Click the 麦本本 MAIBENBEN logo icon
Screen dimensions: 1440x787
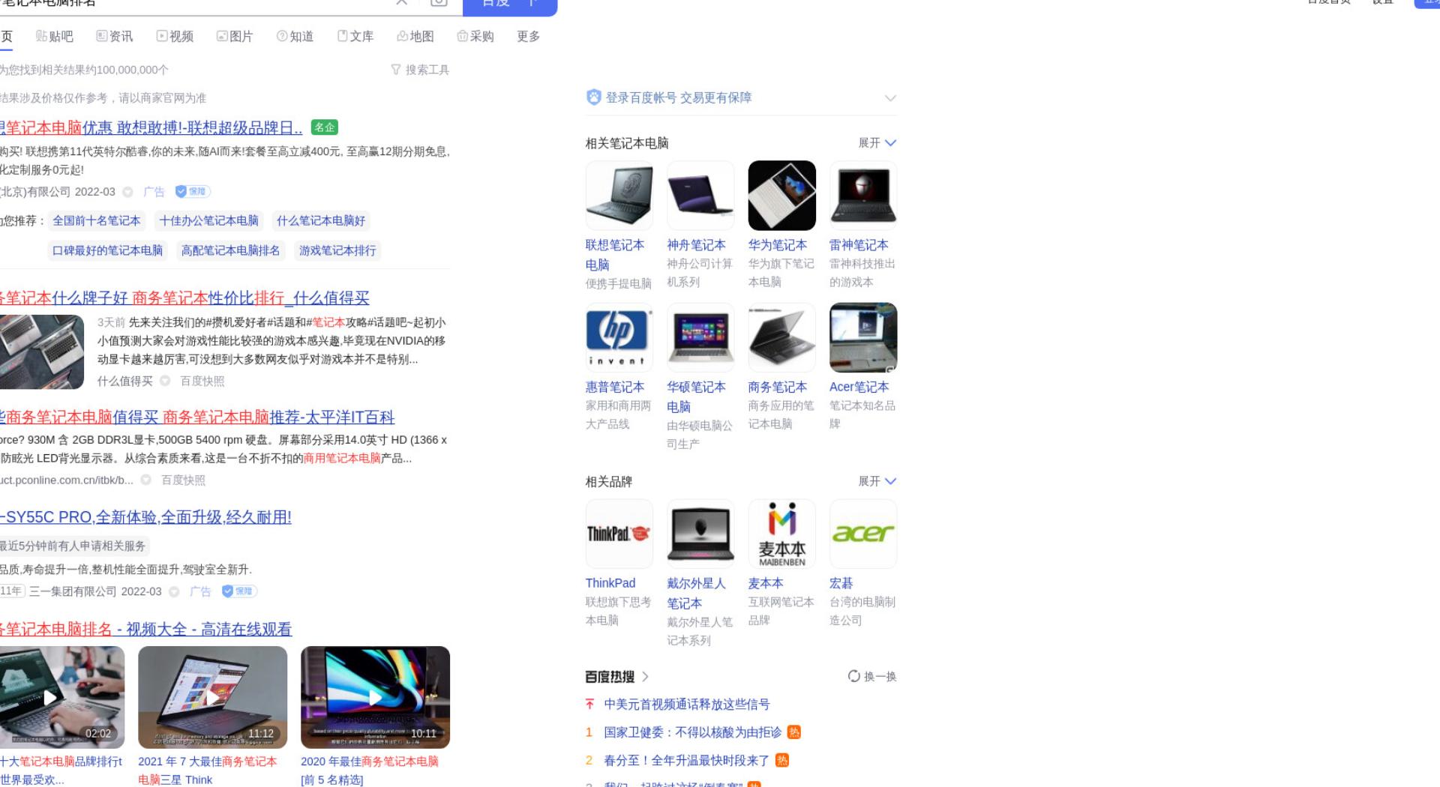(781, 534)
